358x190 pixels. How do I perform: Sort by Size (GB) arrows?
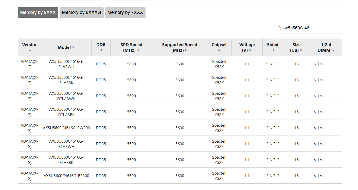[301, 50]
